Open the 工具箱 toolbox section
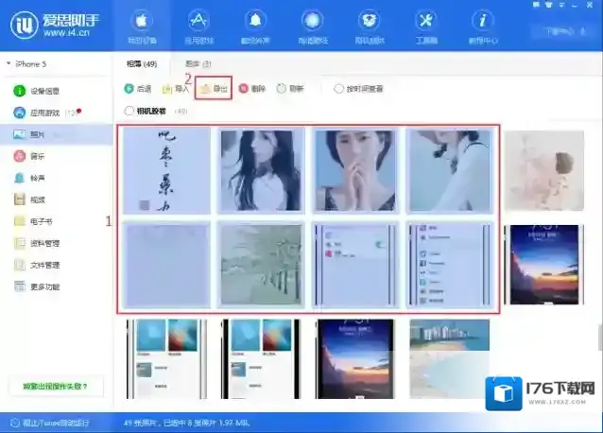The image size is (603, 433). [426, 26]
